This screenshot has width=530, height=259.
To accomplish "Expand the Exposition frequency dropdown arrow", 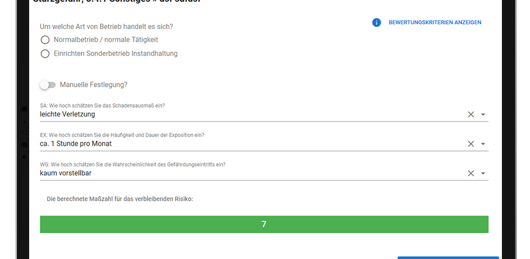I will 483,144.
